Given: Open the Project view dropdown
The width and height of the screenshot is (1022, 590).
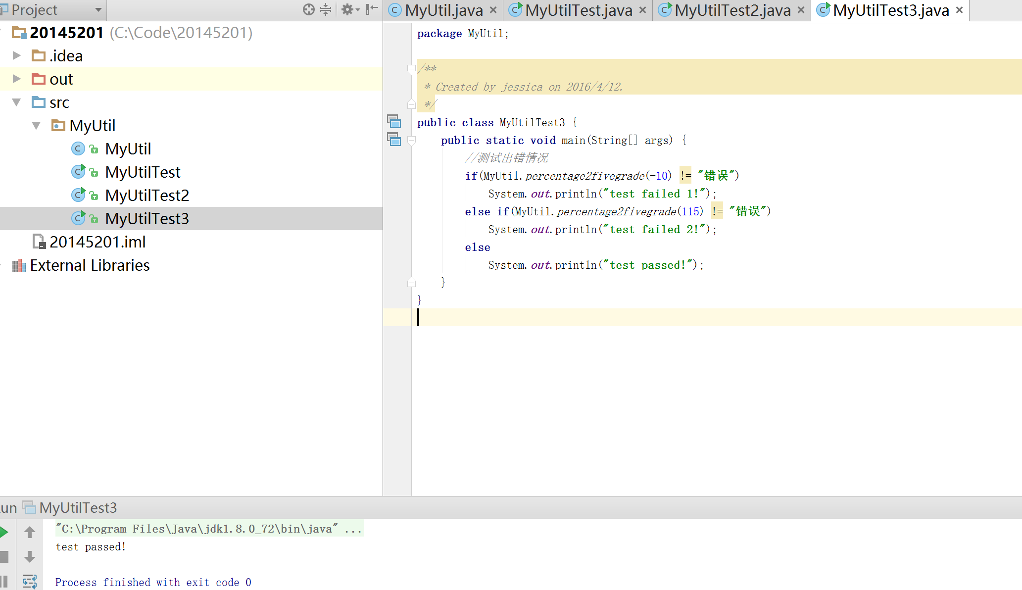Looking at the screenshot, I should click(98, 10).
